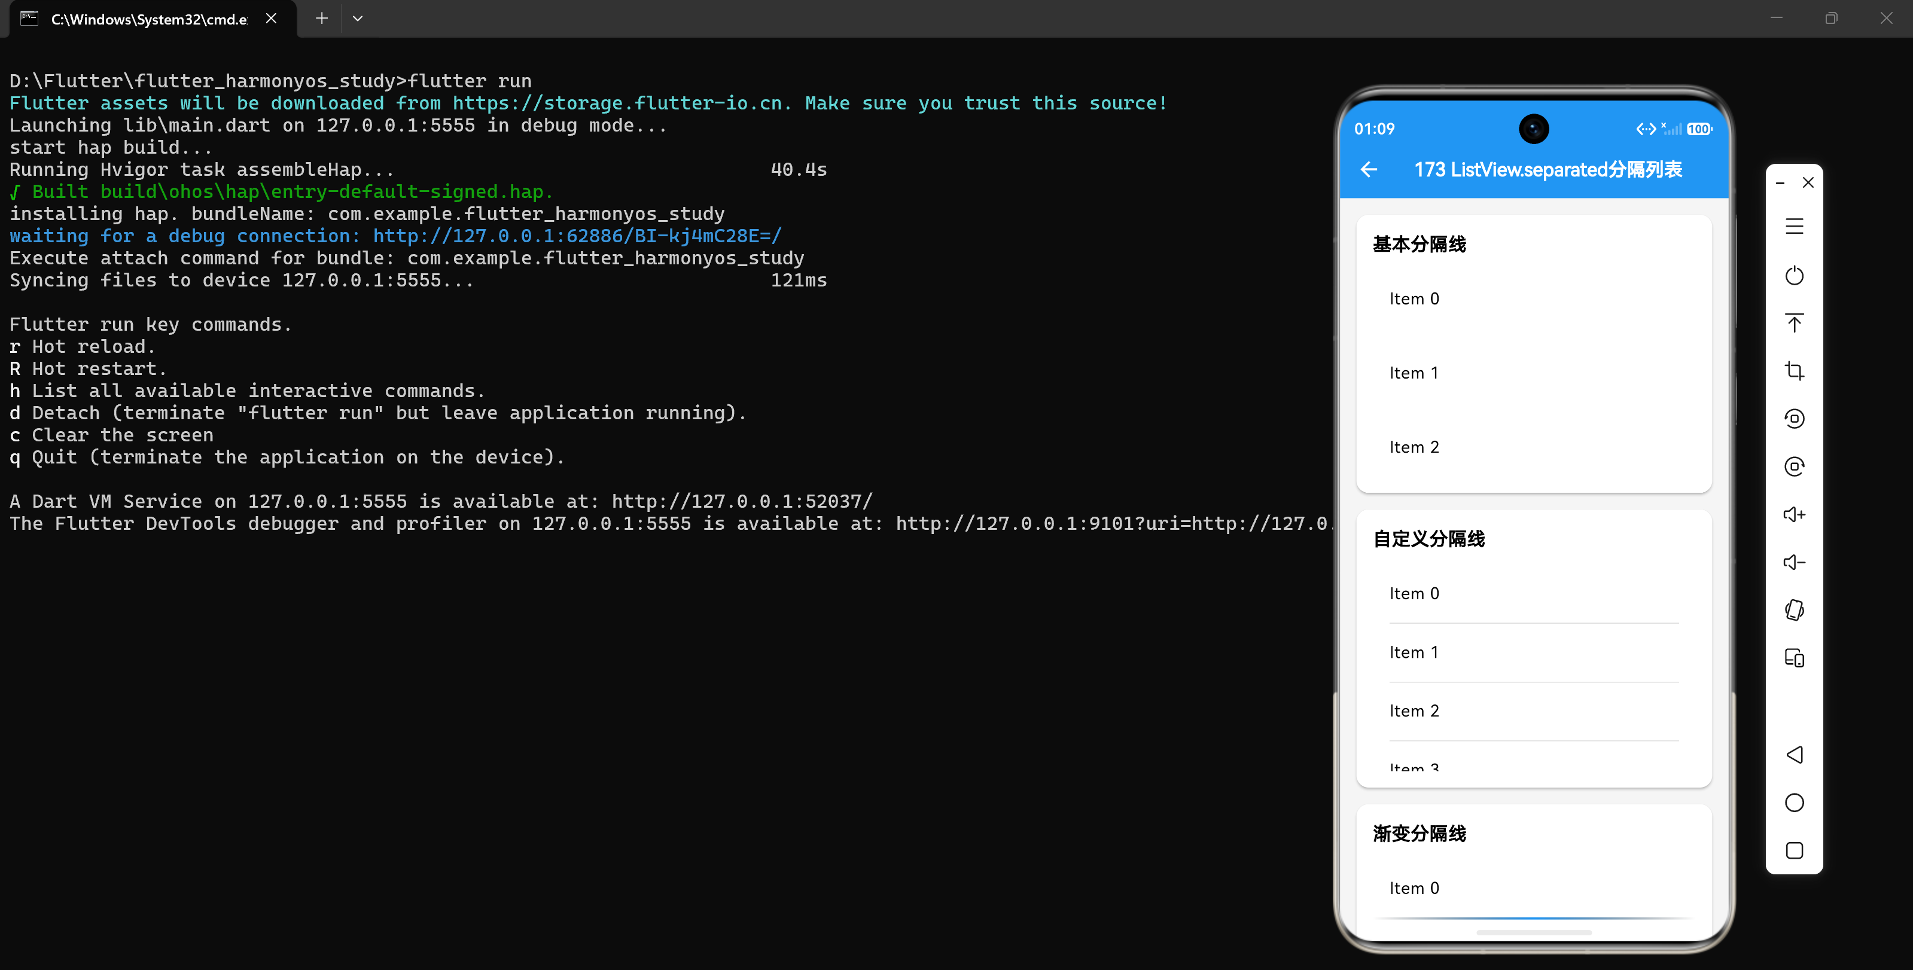Click the emulator back triangle navigation button

[1794, 755]
